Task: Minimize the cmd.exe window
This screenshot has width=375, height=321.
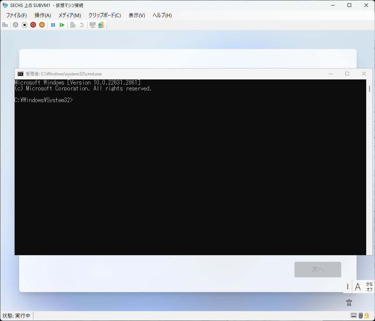Action: (331, 74)
